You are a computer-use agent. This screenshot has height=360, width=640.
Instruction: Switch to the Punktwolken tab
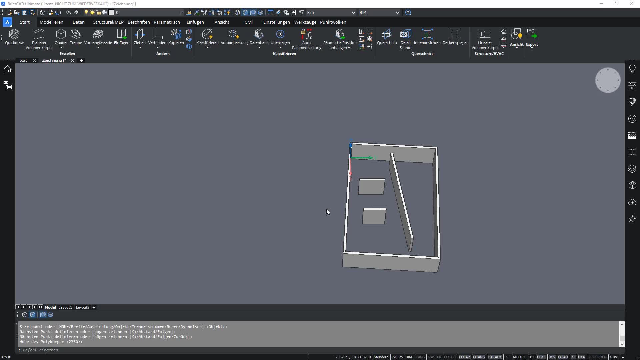pos(333,22)
